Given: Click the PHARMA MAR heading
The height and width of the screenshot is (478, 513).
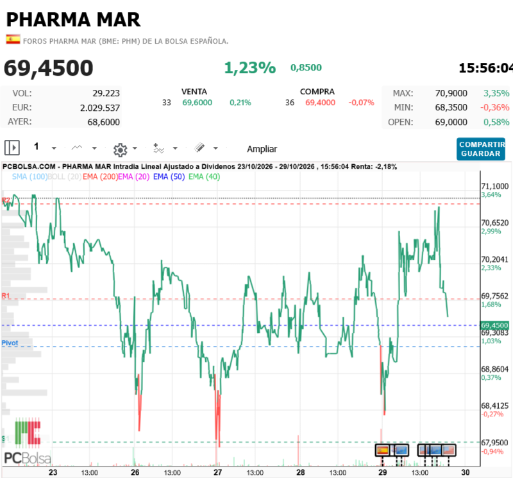Looking at the screenshot, I should click(73, 20).
